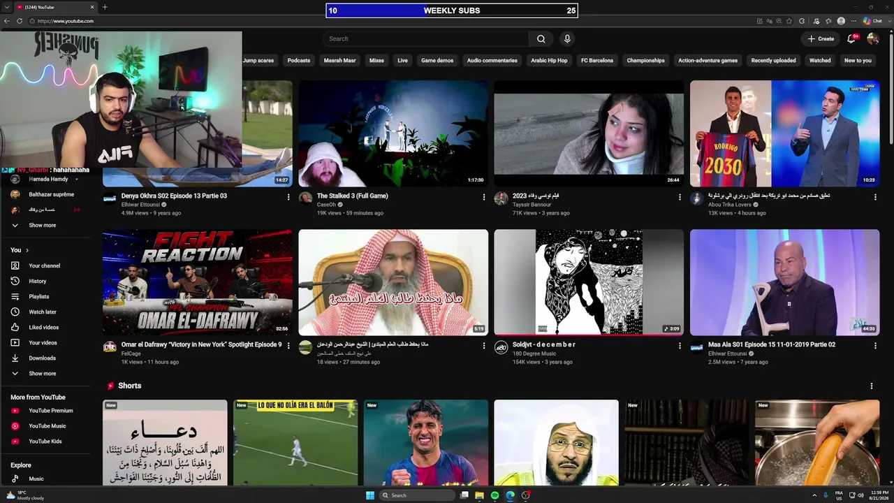Viewport: 894px width, 503px height.
Task: Open the You section chevron
Action: point(27,250)
